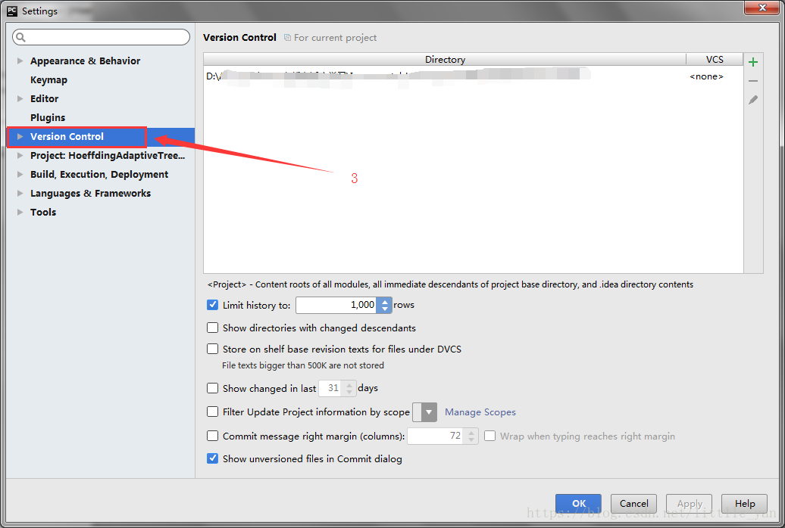Click the OK button
The image size is (785, 528).
pos(578,503)
